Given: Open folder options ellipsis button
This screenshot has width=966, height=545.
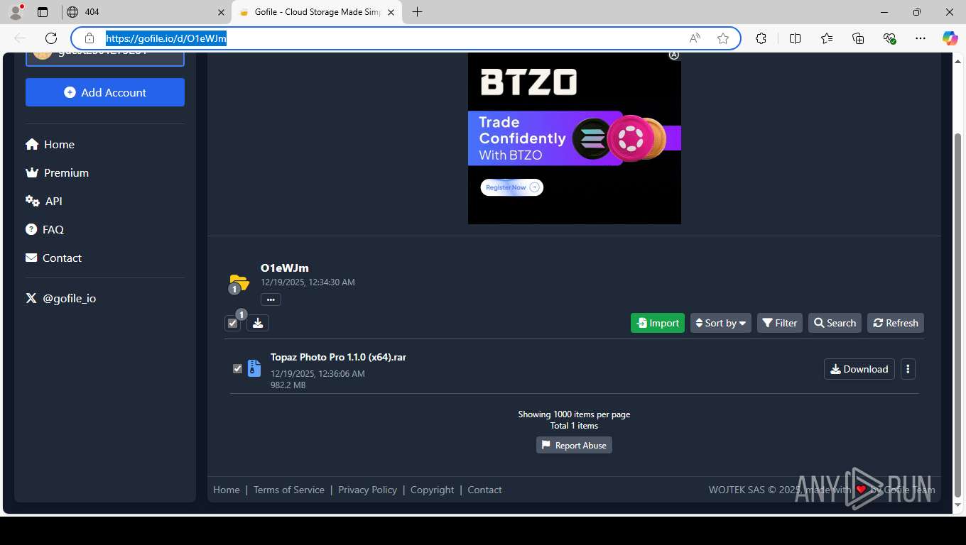Looking at the screenshot, I should pyautogui.click(x=271, y=299).
